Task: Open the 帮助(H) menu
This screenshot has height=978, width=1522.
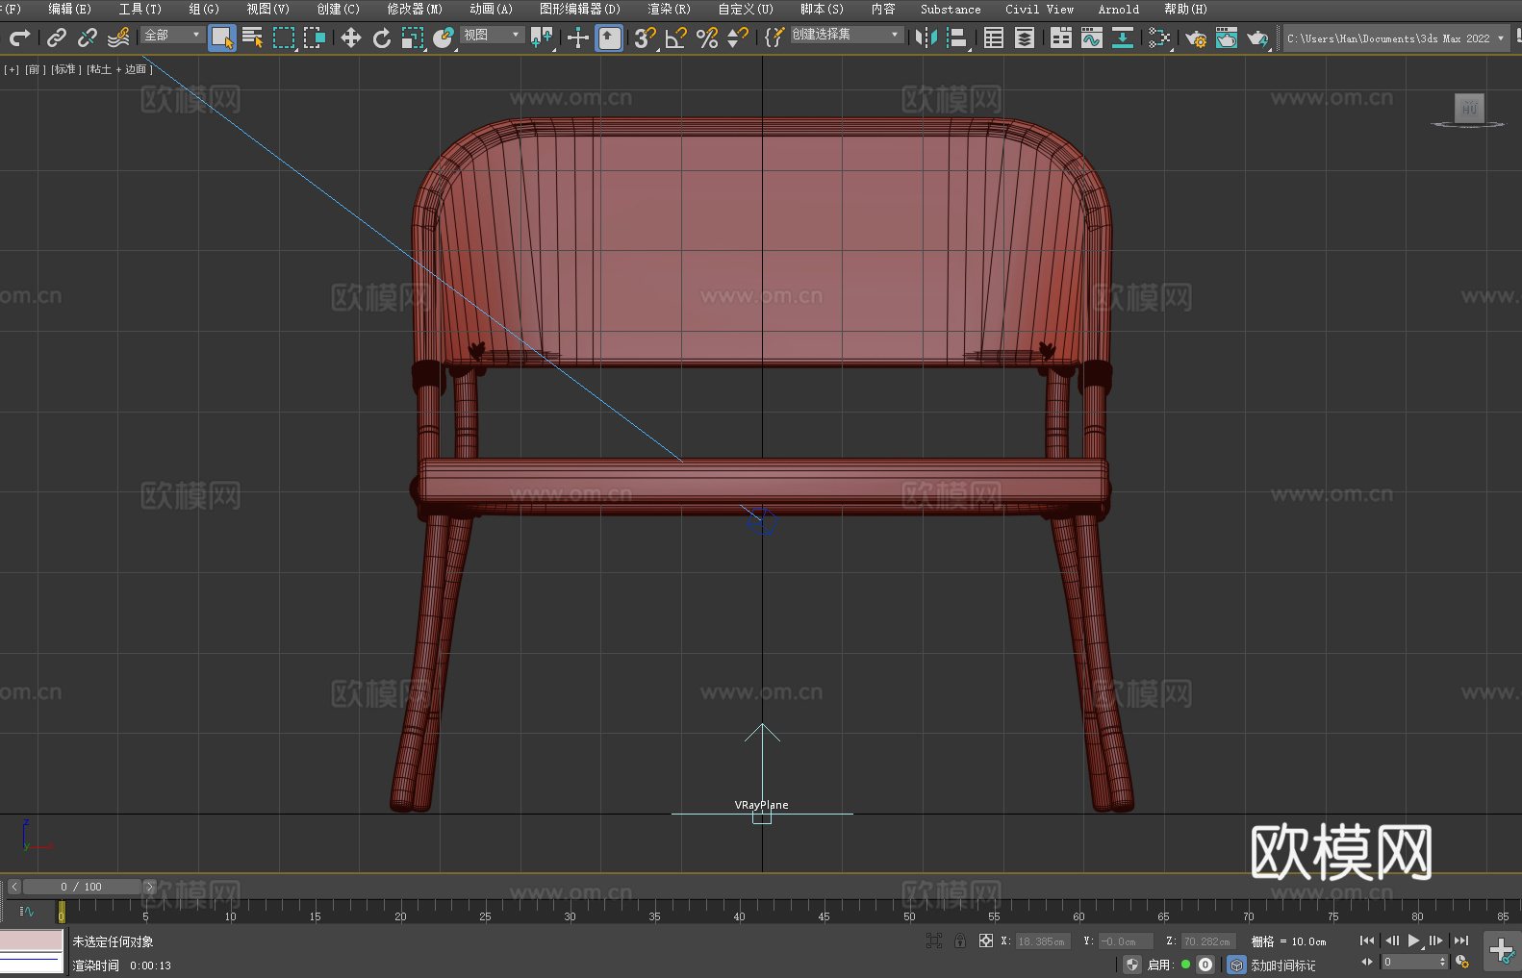Action: [1185, 9]
